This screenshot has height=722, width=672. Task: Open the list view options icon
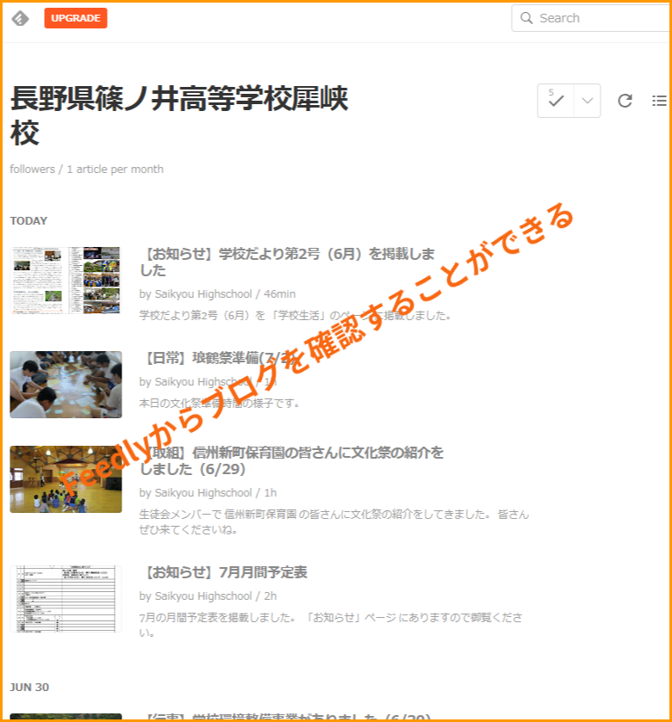(x=659, y=101)
